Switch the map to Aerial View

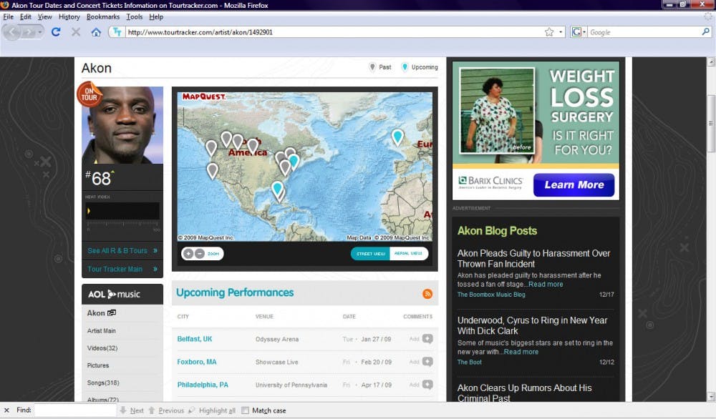tap(409, 254)
